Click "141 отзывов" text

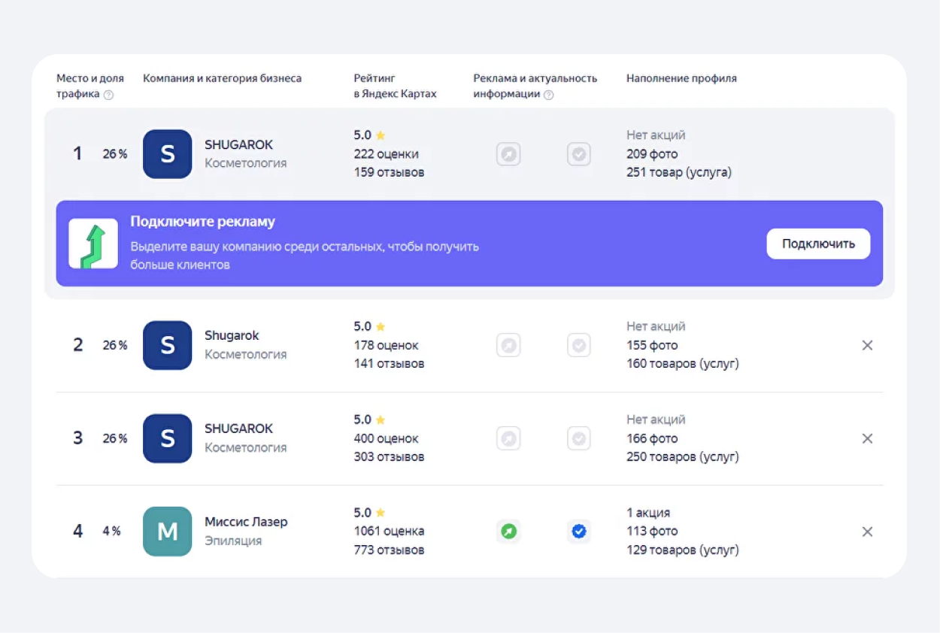point(389,363)
